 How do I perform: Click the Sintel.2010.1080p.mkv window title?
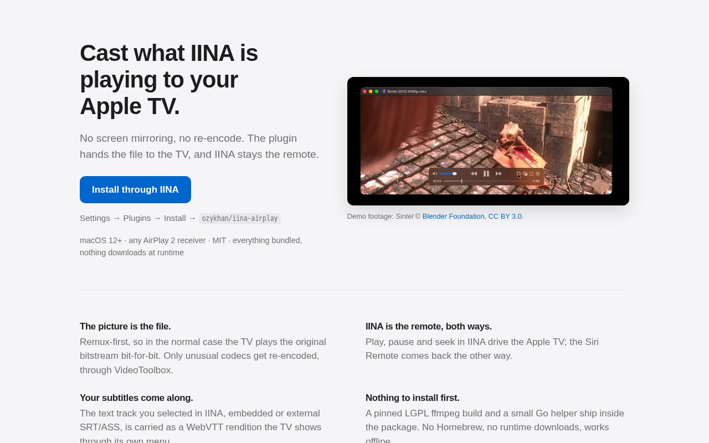click(x=407, y=91)
